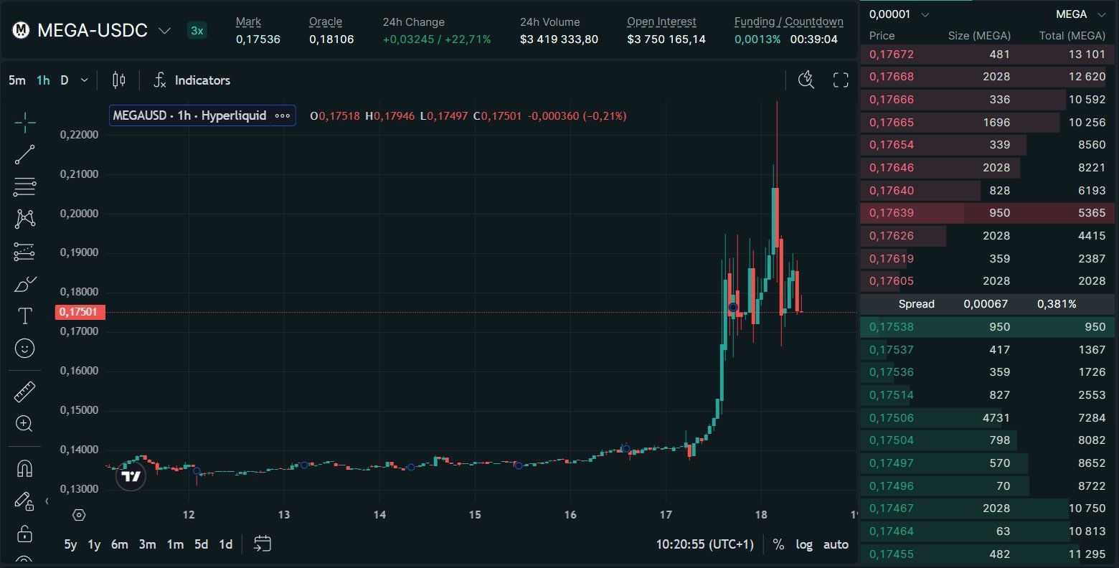Click the red 0,17501 price axis label
Screen dimensions: 1119x568
pyautogui.click(x=80, y=312)
